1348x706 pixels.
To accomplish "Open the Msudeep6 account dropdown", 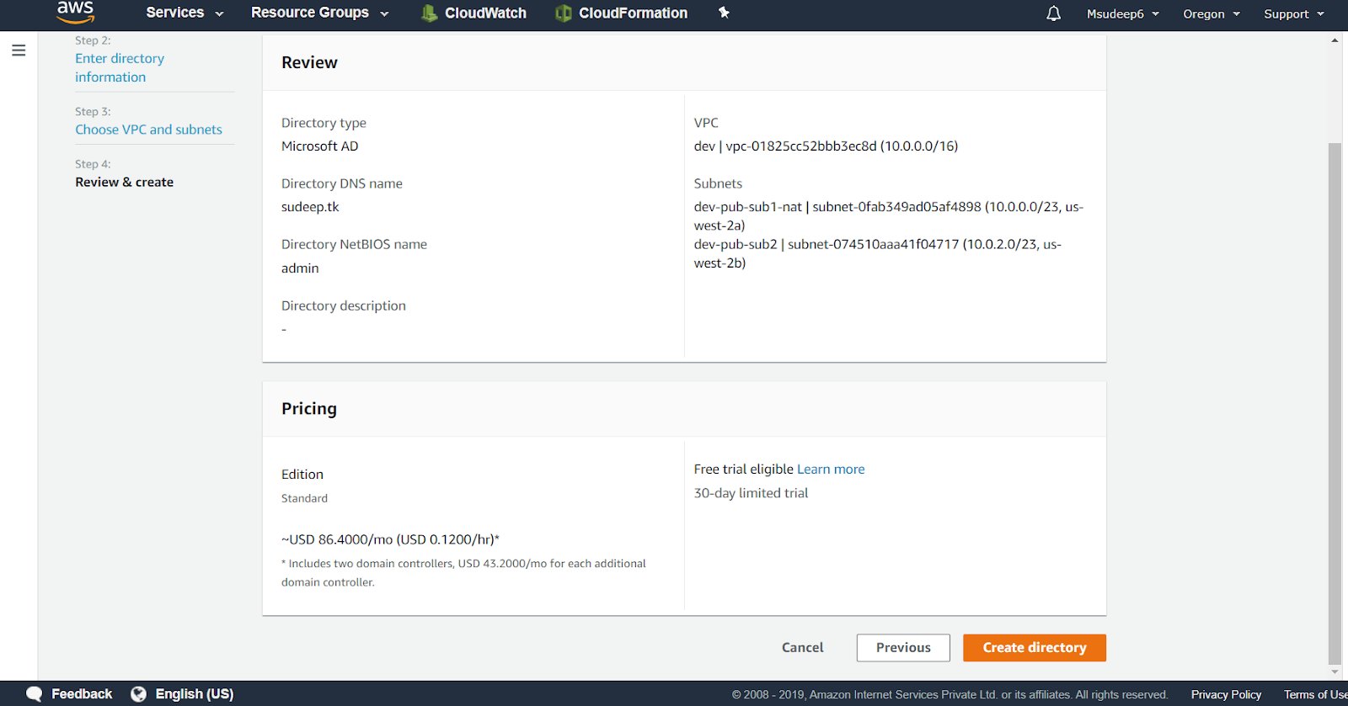I will tap(1122, 14).
